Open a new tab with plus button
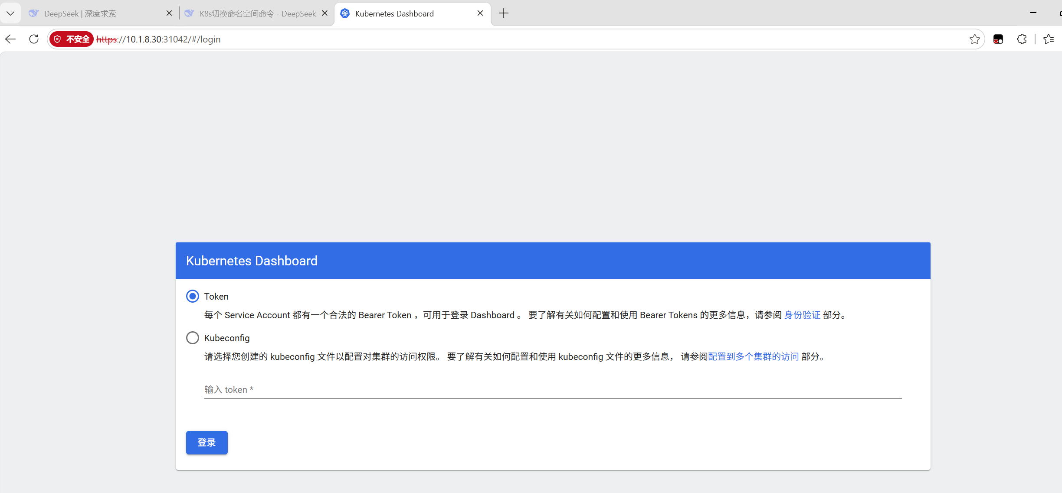1062x493 pixels. click(x=504, y=13)
